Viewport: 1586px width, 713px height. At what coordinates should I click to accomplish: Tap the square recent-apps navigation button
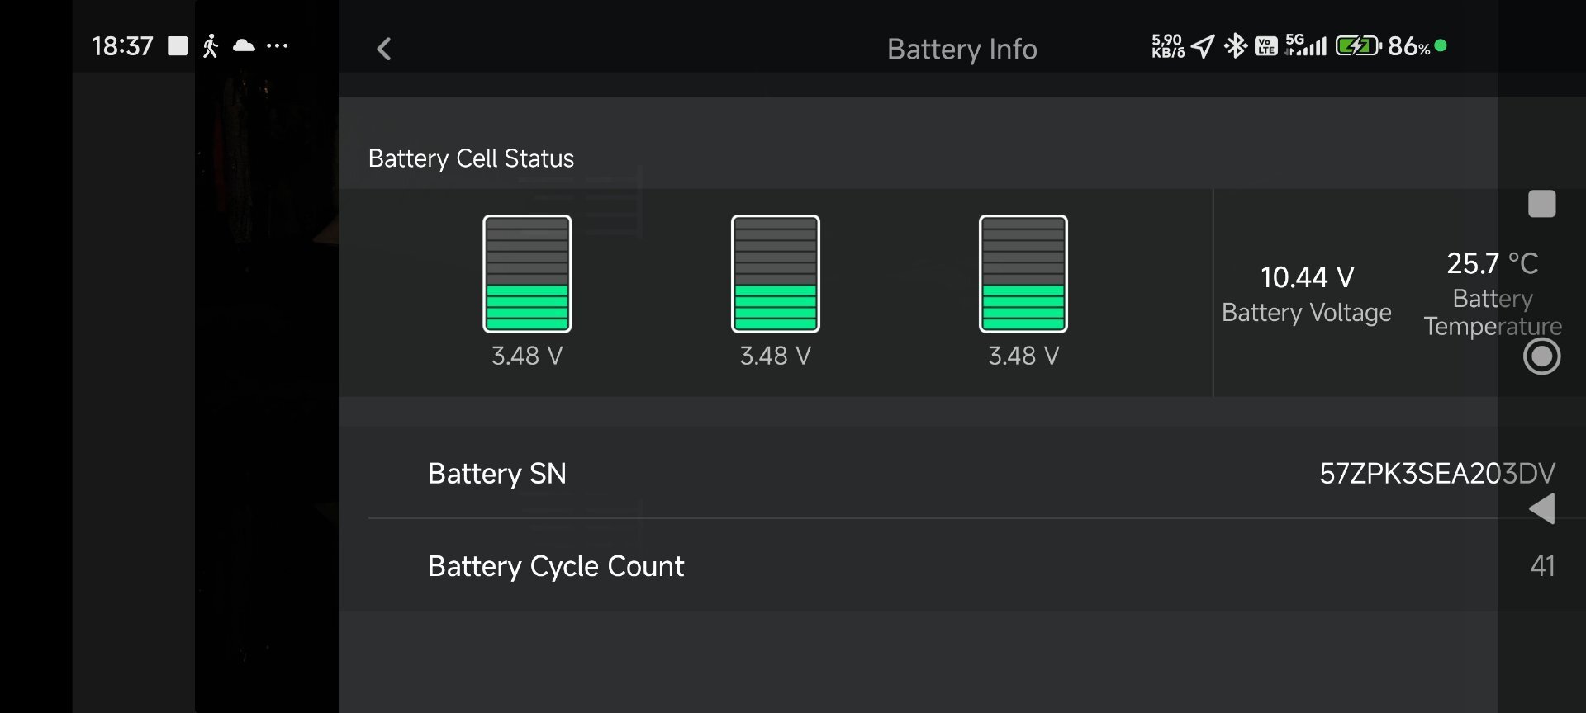click(x=1542, y=204)
